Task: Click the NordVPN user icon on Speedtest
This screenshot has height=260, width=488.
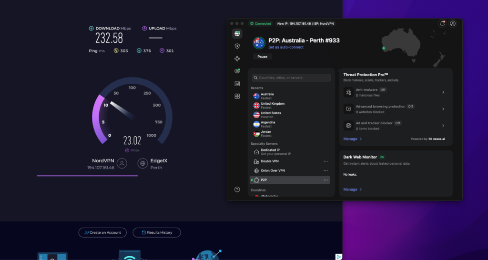Action: coord(122,163)
